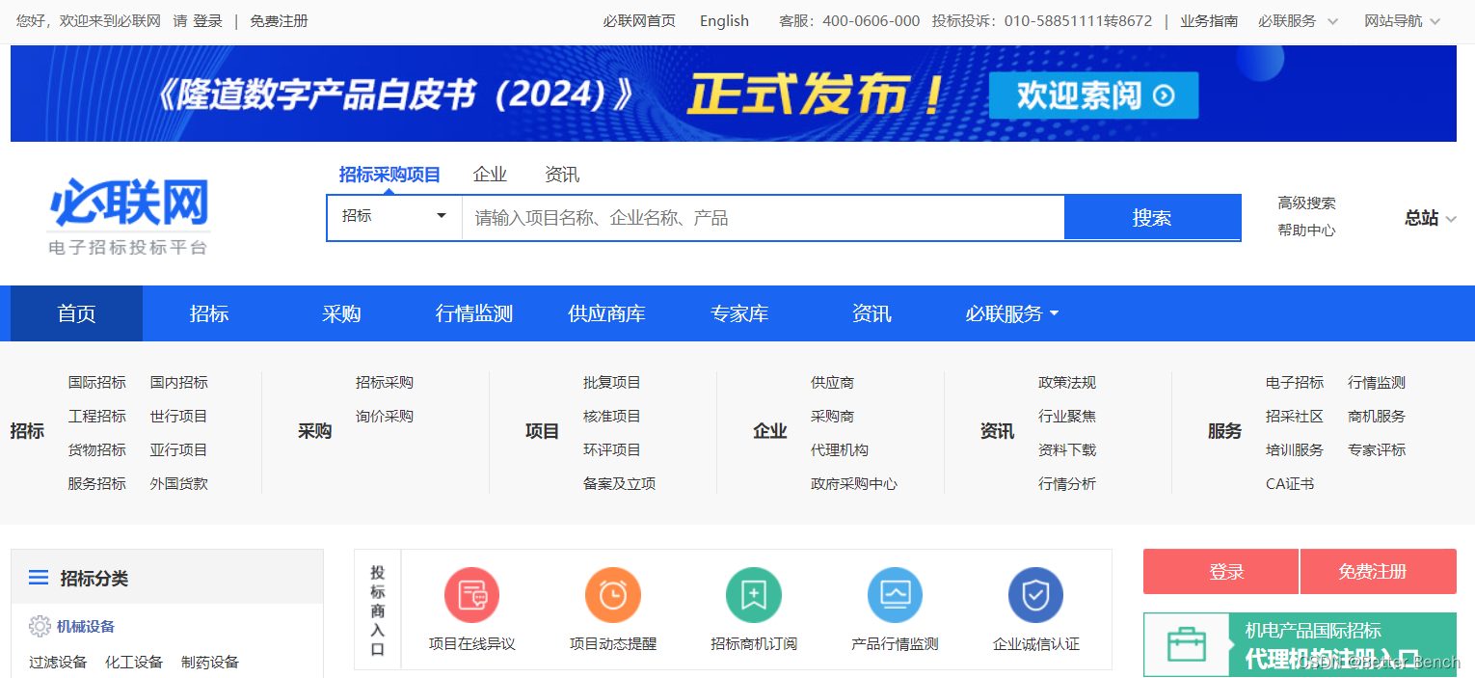The image size is (1475, 678).
Task: Open 世行项目 link
Action: coord(179,417)
